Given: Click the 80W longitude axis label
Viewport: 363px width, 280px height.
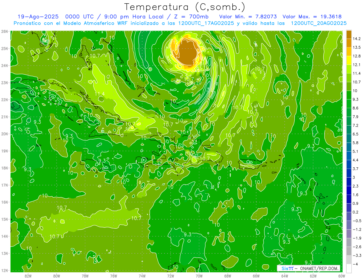Looking at the screenshot, I should tap(57, 276).
